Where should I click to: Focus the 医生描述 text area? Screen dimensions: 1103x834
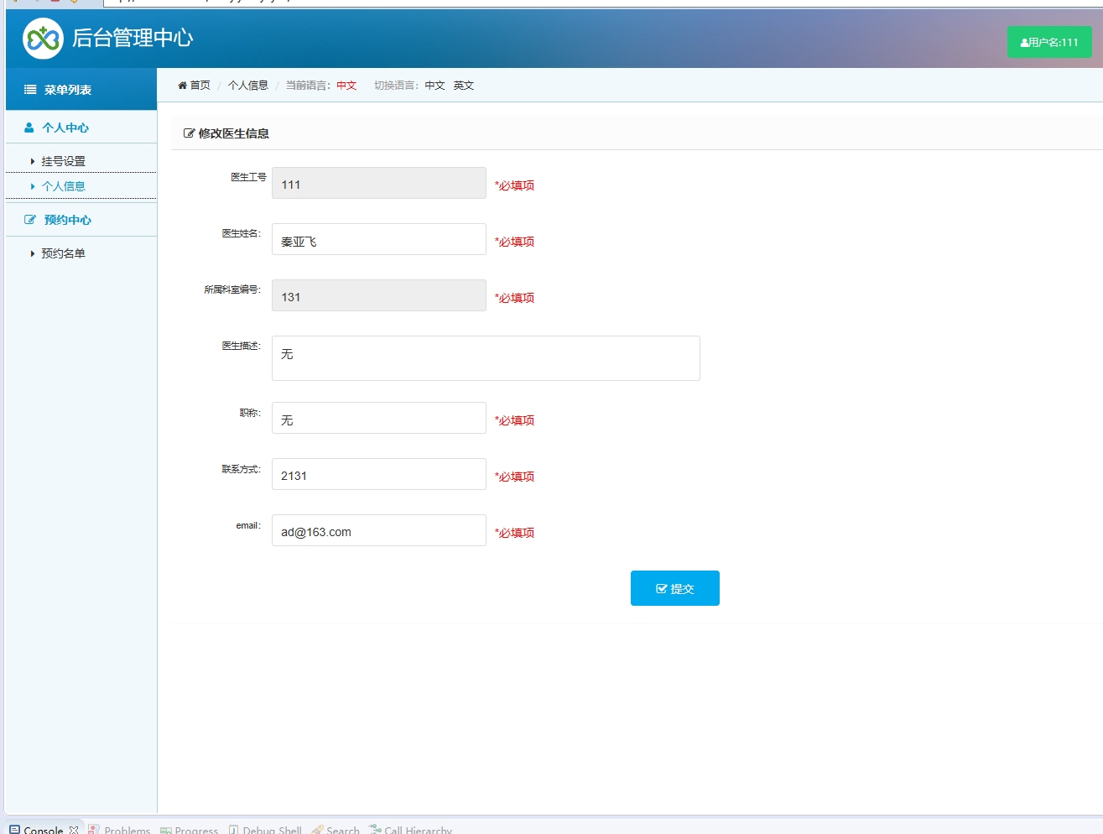pos(486,358)
